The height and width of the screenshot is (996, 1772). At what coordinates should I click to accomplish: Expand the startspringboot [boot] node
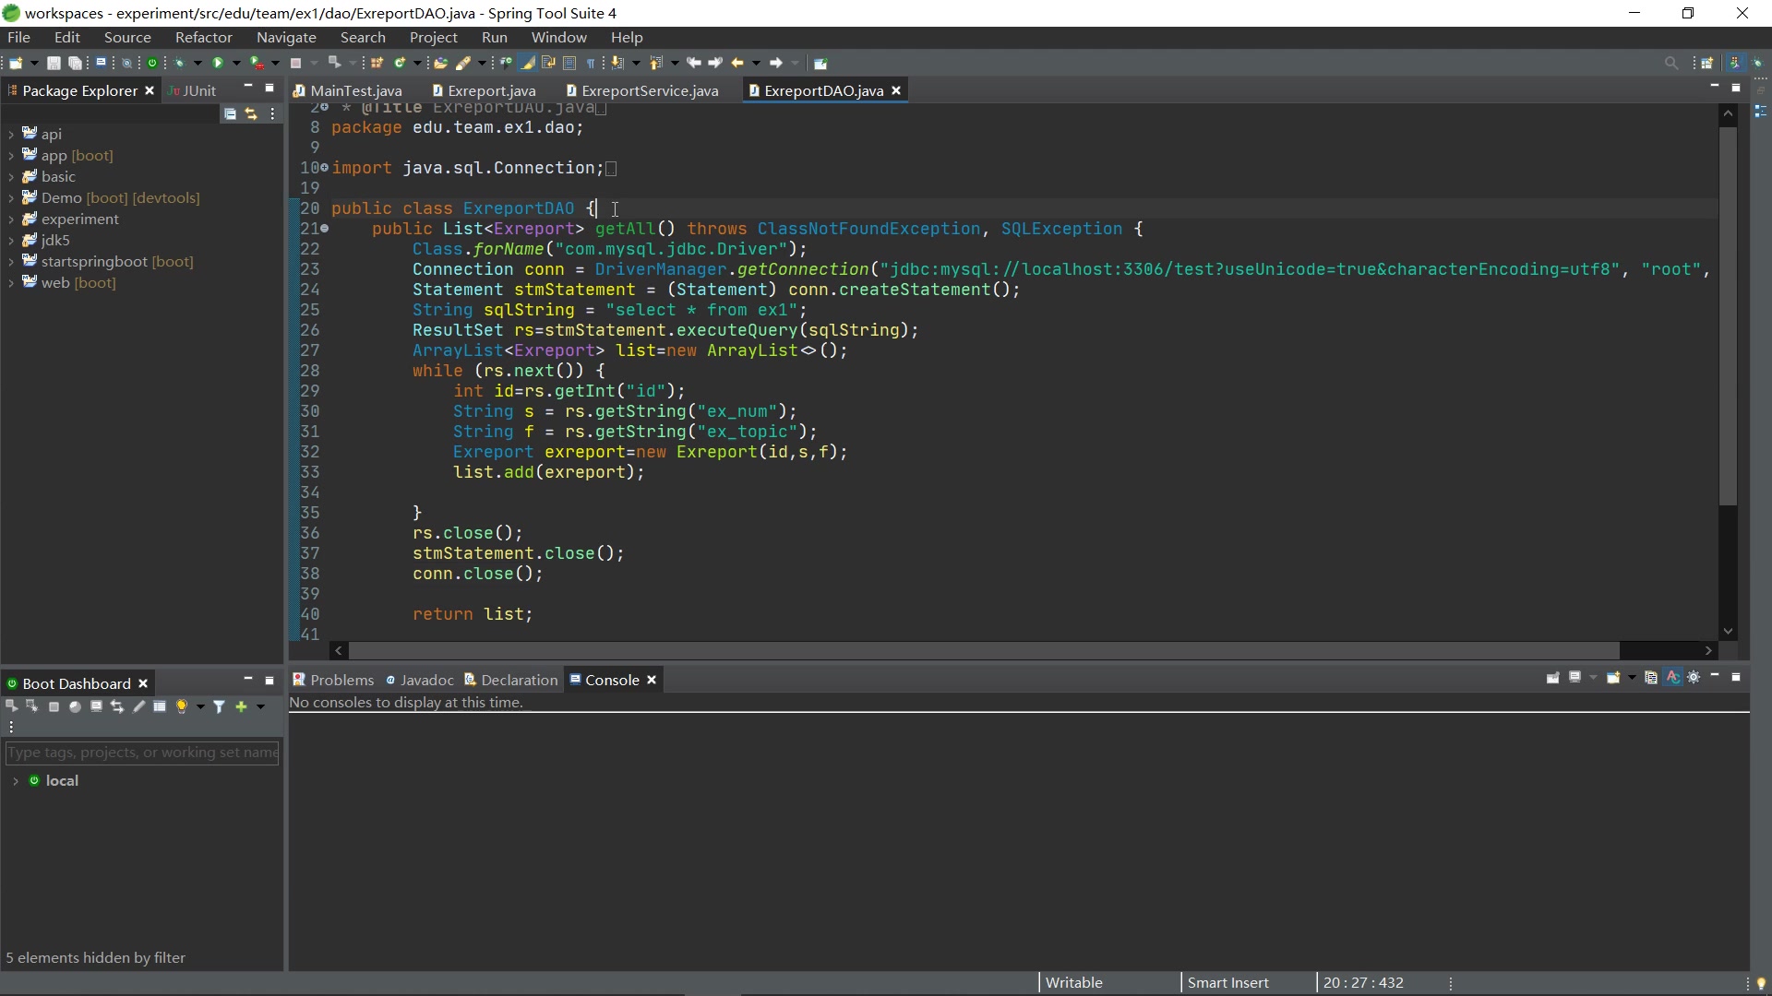[x=11, y=262]
